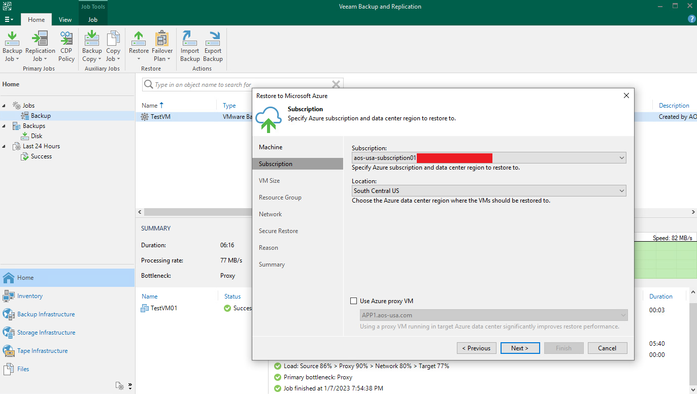Click the Next button in the wizard
697x394 pixels.
(520, 348)
